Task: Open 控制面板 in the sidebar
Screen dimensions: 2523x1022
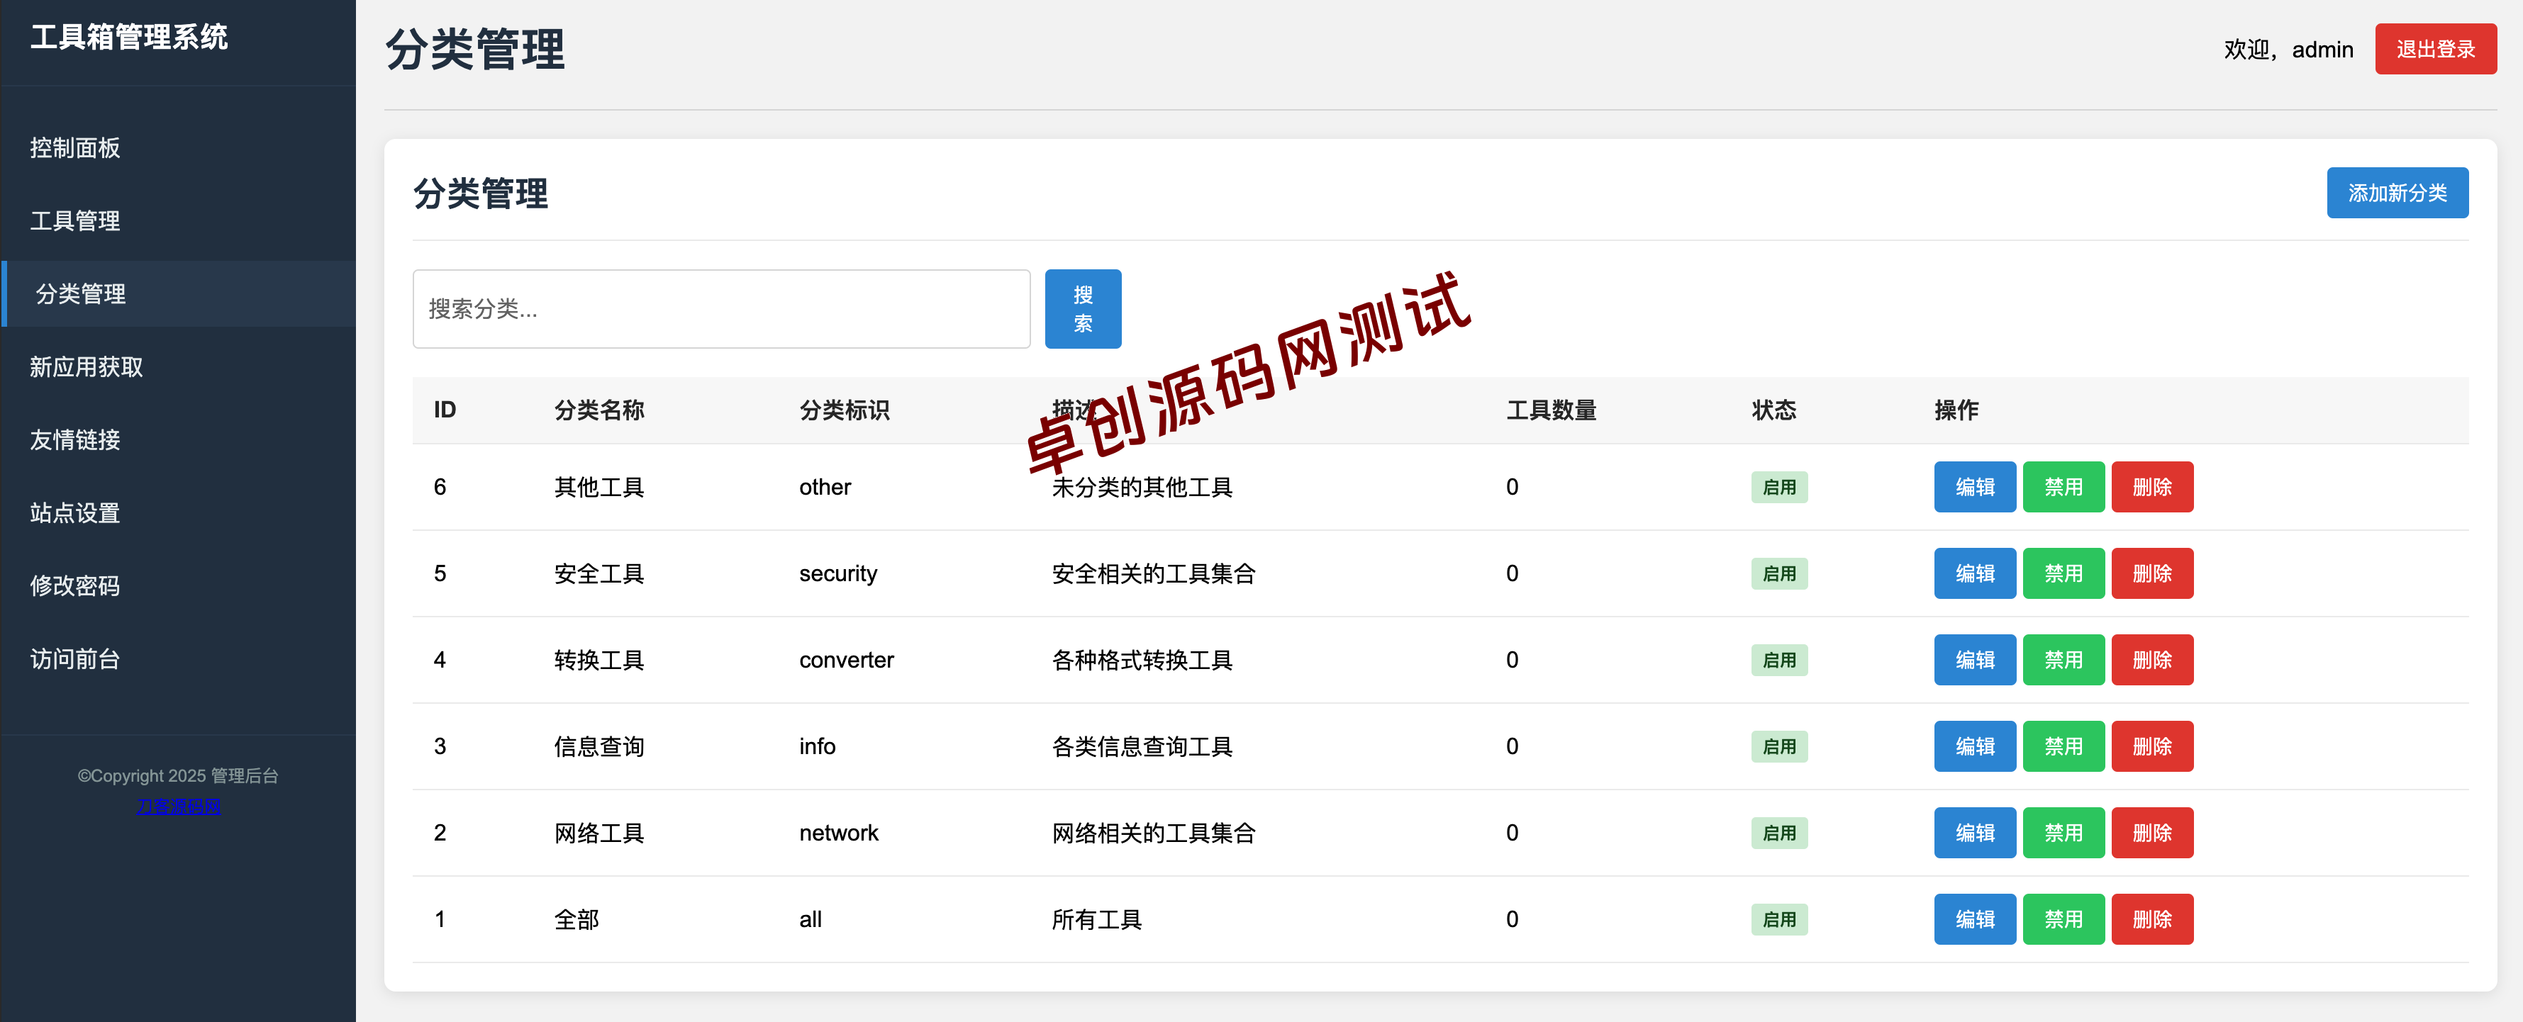Action: tap(177, 148)
